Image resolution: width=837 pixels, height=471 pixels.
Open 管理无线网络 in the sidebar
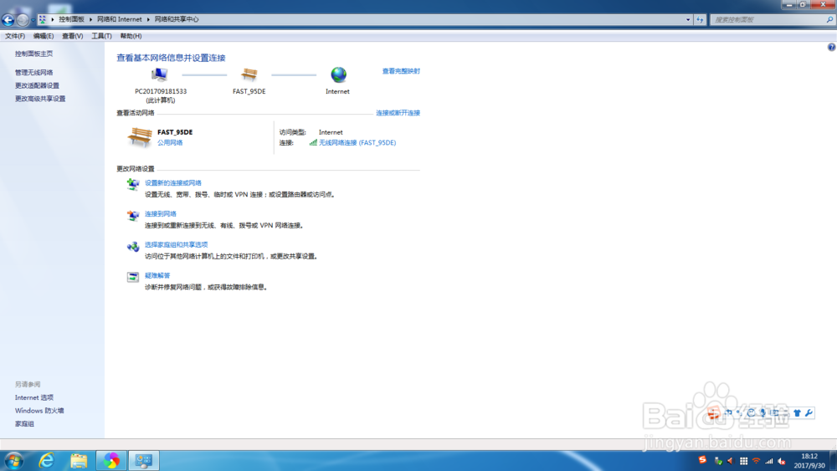pyautogui.click(x=33, y=72)
